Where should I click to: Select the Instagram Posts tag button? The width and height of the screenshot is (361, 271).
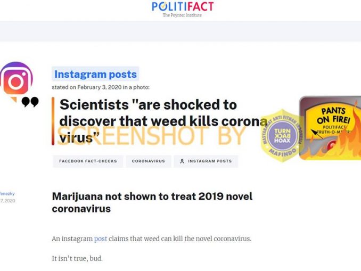click(206, 161)
